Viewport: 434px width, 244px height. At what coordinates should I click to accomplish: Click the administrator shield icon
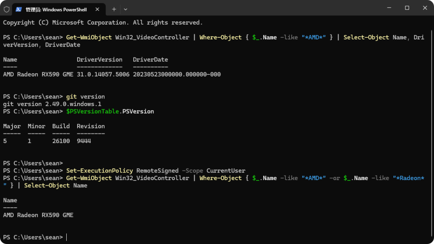[7, 9]
